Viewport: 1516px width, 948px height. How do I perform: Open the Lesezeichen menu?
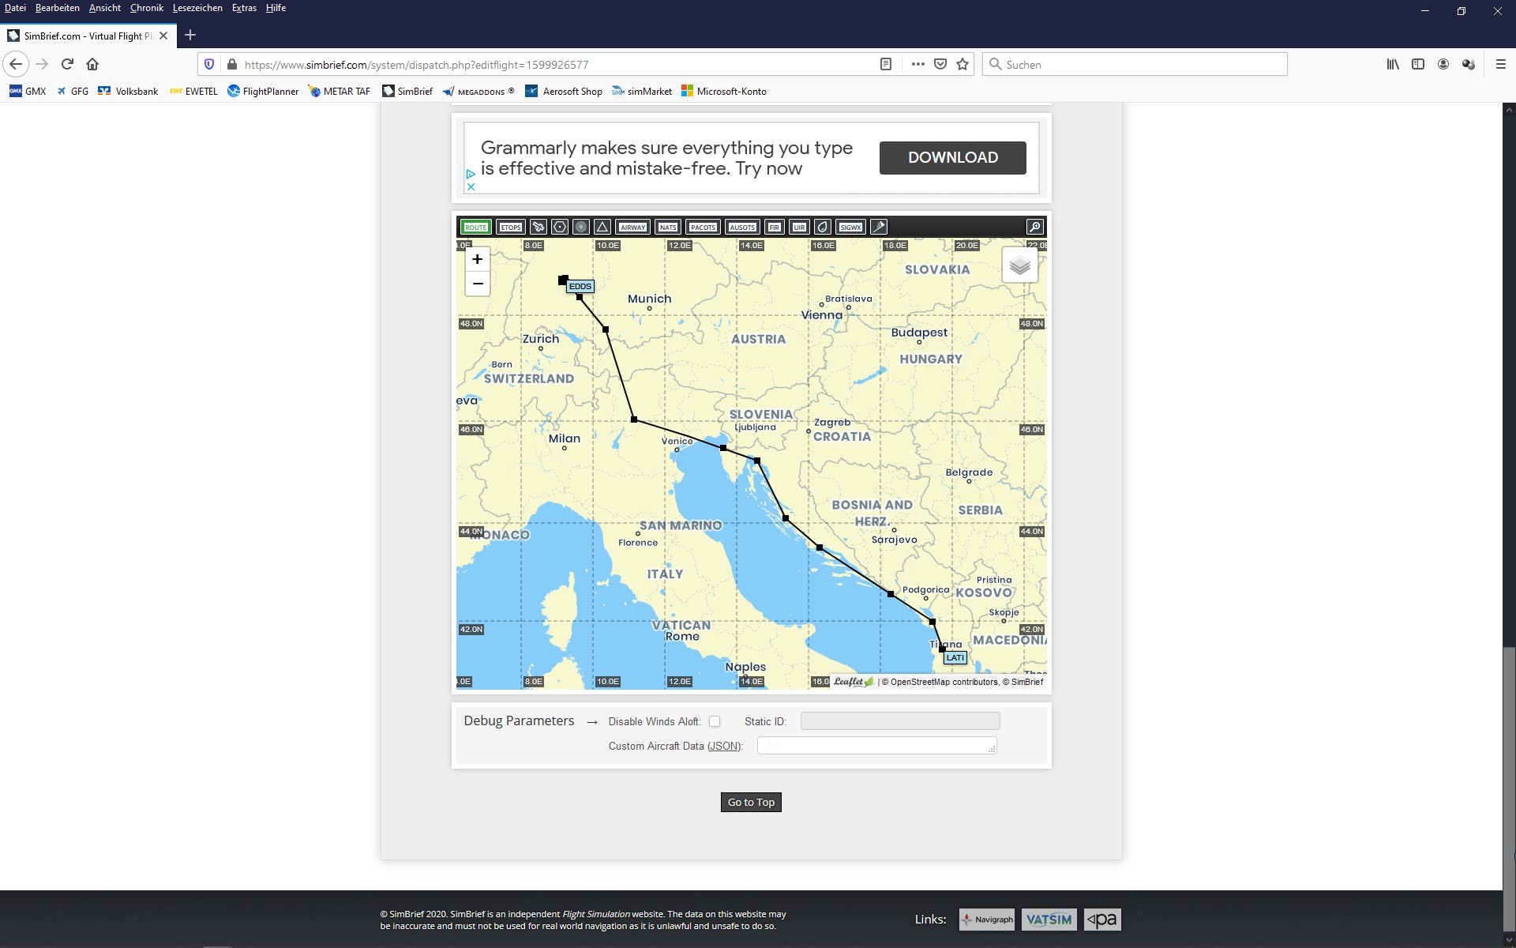point(197,8)
